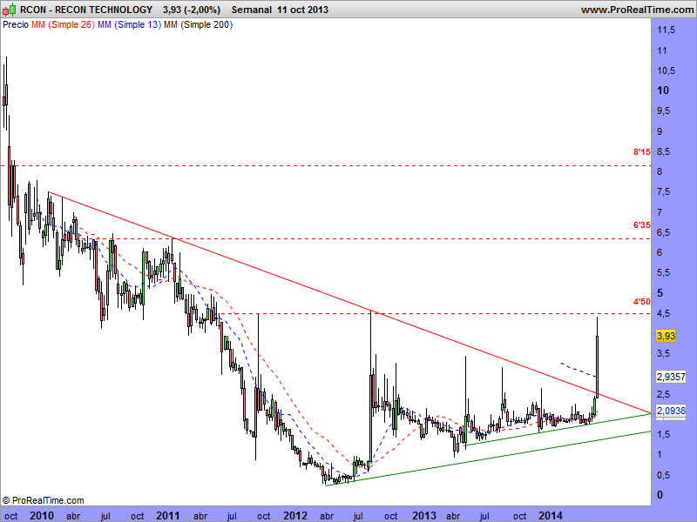Screen dimensions: 697x522
Task: Click the 2010 year label on time axis
Action: (x=41, y=516)
